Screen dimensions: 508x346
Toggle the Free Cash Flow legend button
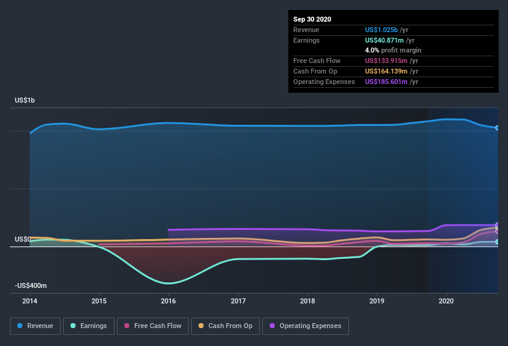[x=153, y=326]
